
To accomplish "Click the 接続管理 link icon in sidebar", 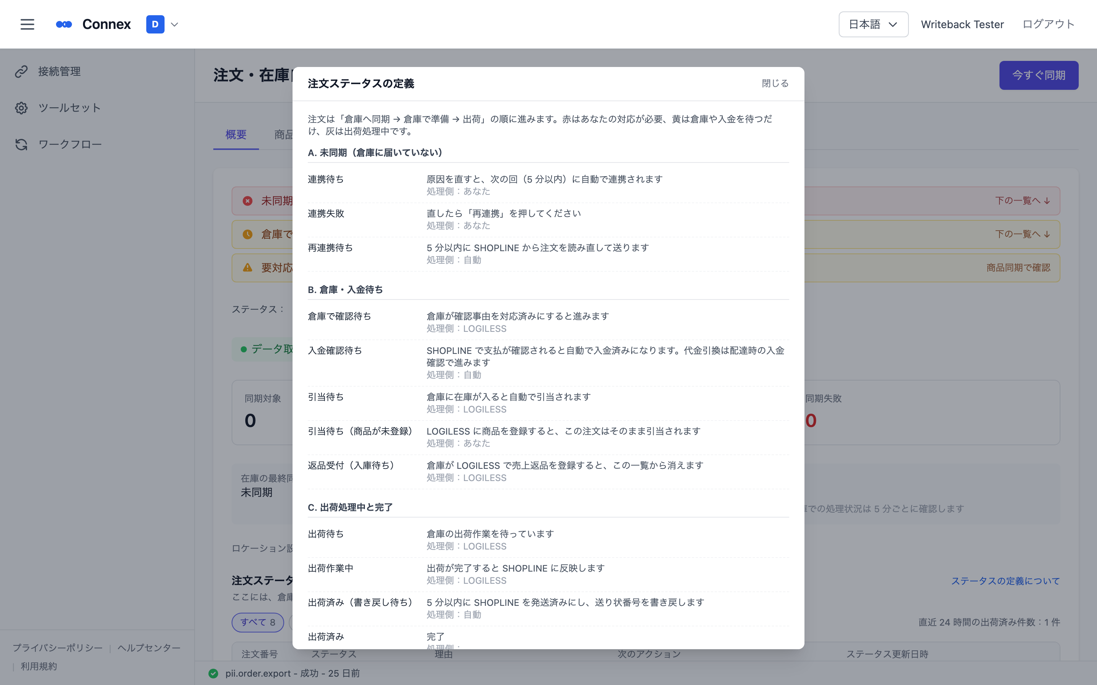I will pyautogui.click(x=21, y=72).
